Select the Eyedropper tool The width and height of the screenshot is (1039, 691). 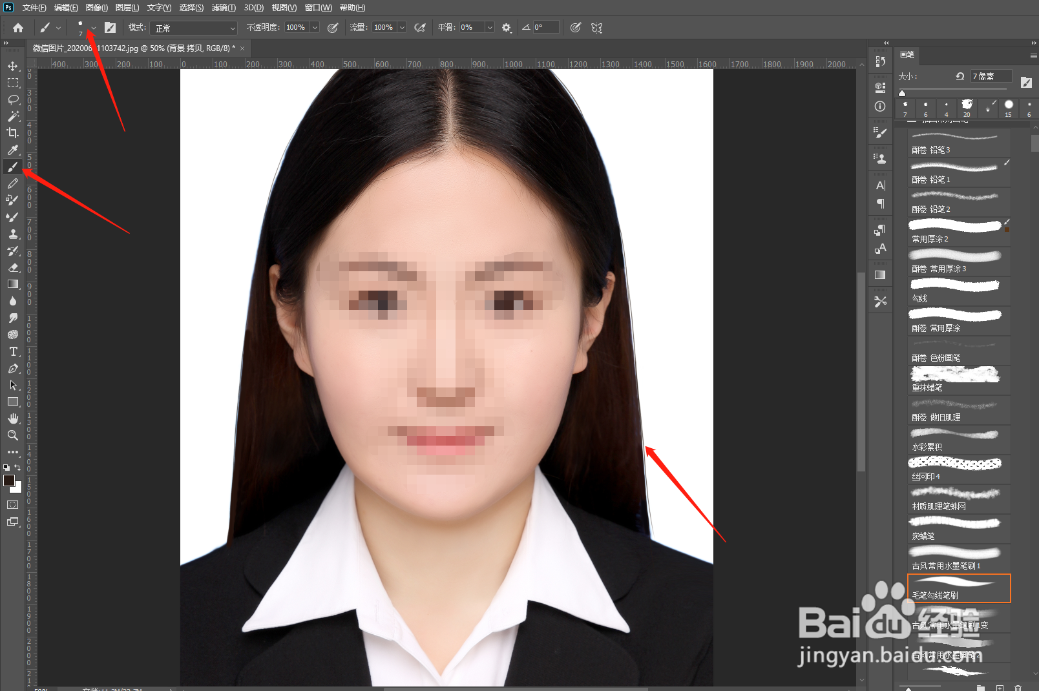pos(13,150)
